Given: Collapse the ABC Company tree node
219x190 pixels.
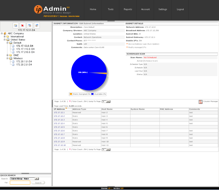Looking at the screenshot, I should tap(2, 33).
